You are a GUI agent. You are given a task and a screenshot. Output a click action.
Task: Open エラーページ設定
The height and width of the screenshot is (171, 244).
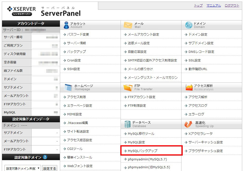point(79,106)
